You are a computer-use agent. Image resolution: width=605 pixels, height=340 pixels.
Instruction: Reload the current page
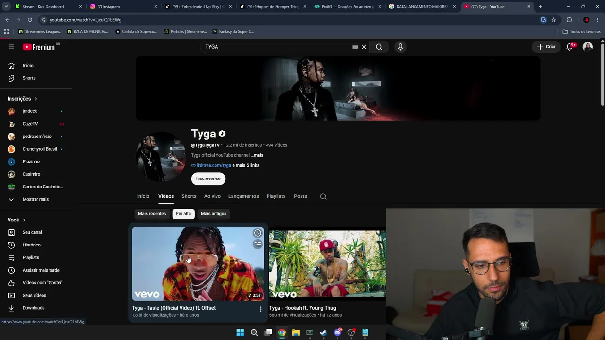coord(30,20)
